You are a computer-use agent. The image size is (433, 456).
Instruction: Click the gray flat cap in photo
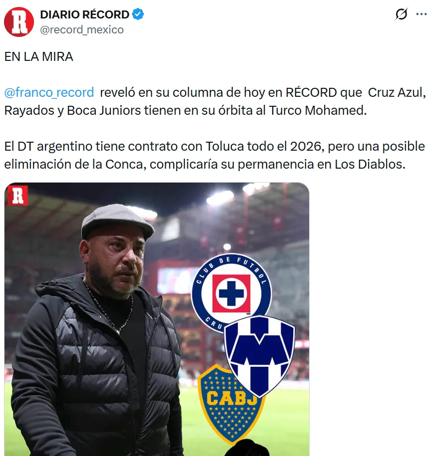117,220
